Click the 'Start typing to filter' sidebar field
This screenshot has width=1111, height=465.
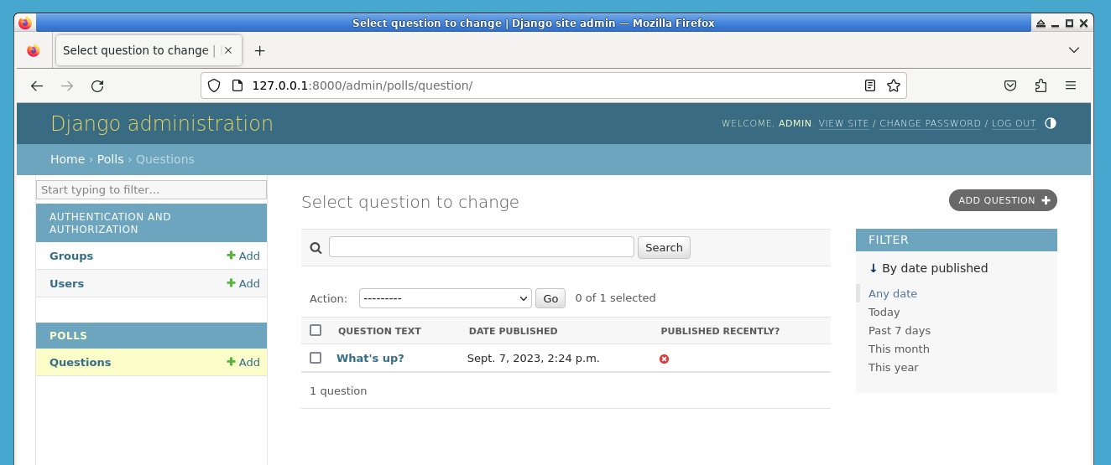click(x=151, y=190)
